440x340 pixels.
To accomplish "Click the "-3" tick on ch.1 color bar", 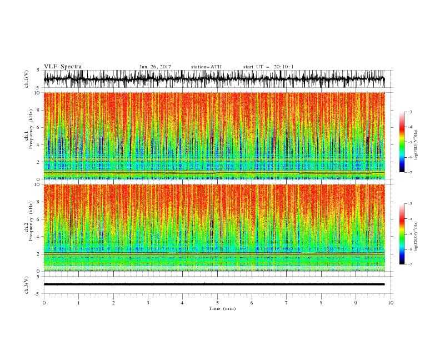I will pos(409,112).
